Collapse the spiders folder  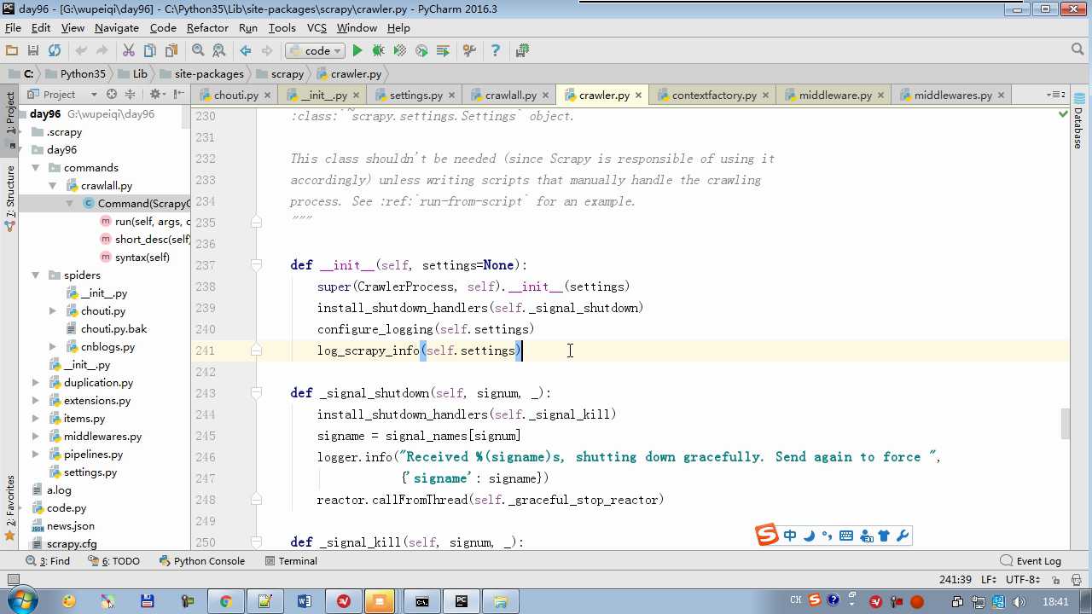[x=36, y=275]
